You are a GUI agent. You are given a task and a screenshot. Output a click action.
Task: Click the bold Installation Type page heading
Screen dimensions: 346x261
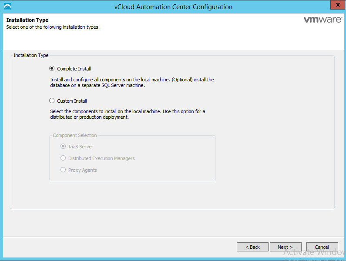coord(27,20)
